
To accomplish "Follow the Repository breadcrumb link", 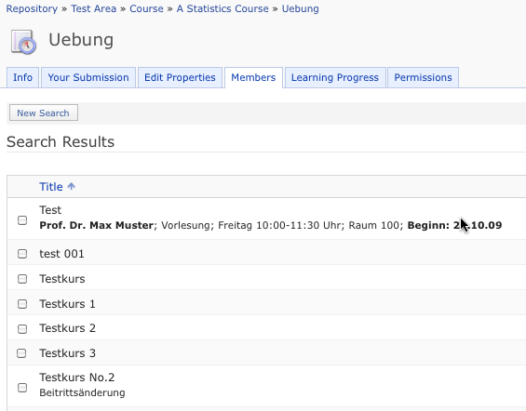I will click(x=32, y=8).
